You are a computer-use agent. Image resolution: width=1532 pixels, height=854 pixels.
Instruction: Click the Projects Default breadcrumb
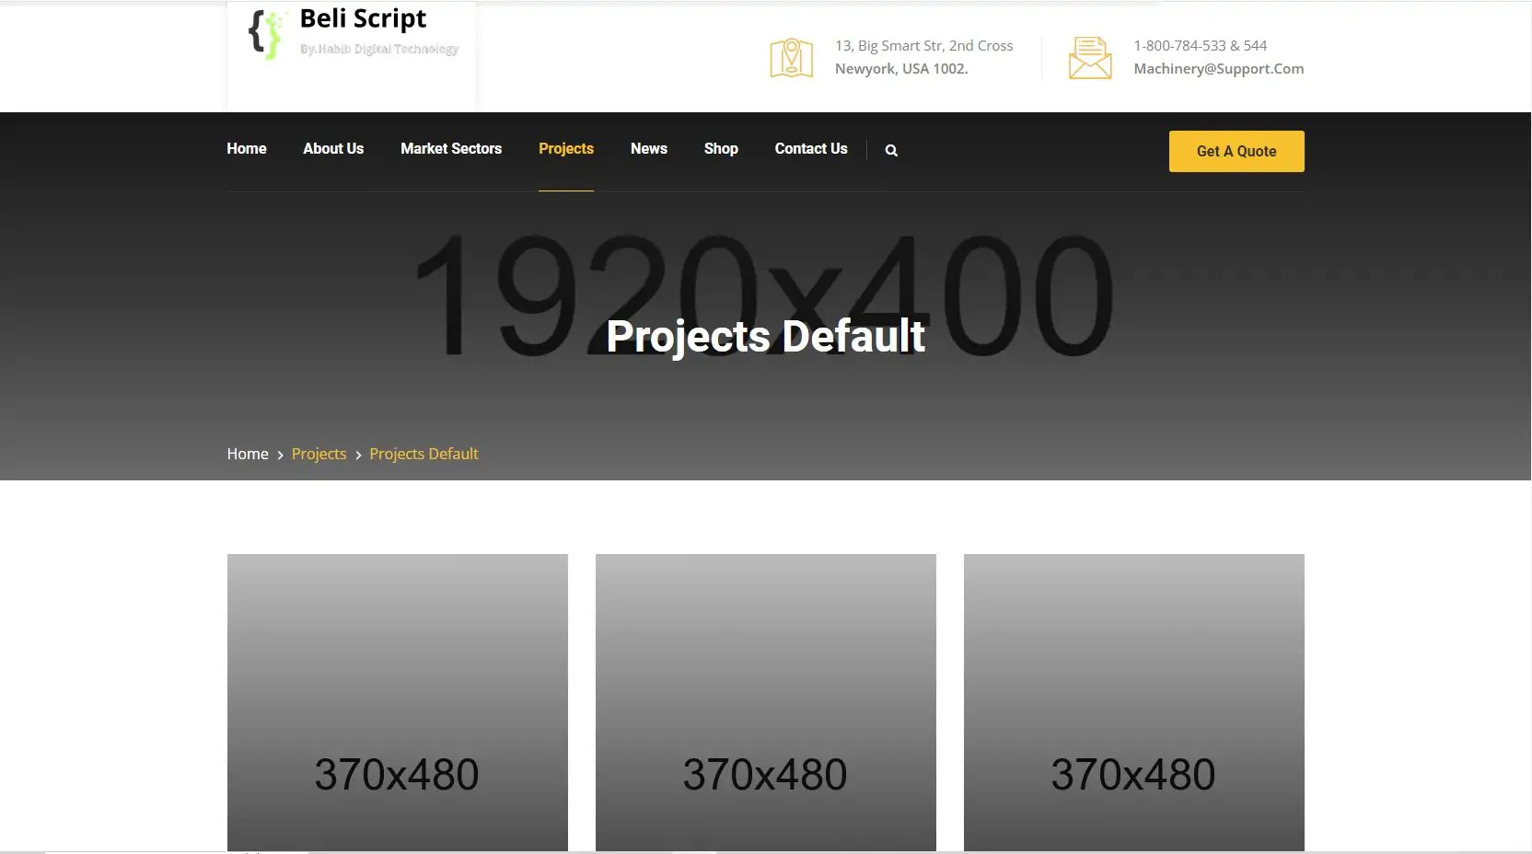(424, 454)
